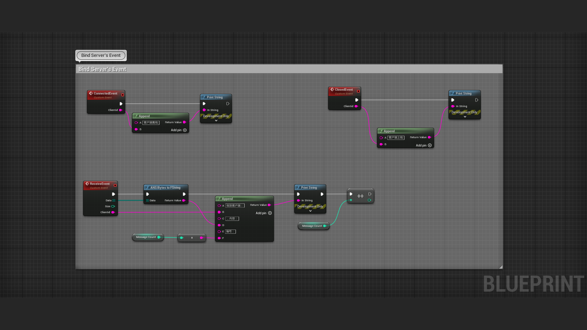Click bottom Message Count variable output pin
Viewport: 587px width, 330px height.
[x=159, y=237]
